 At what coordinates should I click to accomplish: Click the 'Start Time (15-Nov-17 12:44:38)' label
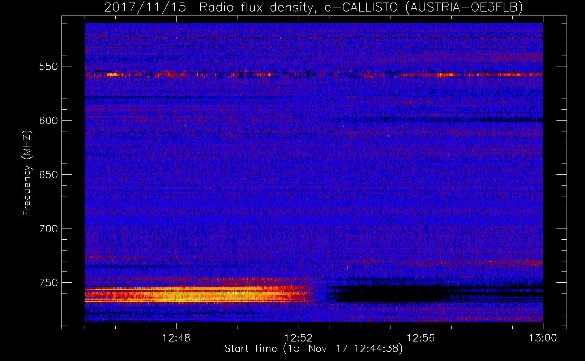pos(313,349)
